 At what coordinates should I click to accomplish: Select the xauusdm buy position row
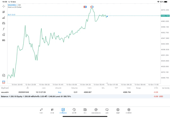coord(80,92)
